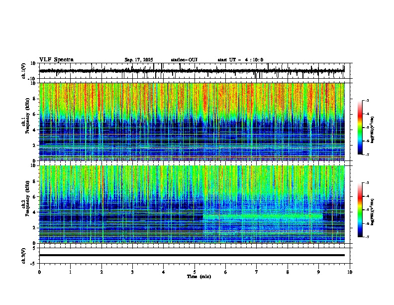Click time axis tick label "3"
Viewport: 394px width, 305px height.
[132, 272]
